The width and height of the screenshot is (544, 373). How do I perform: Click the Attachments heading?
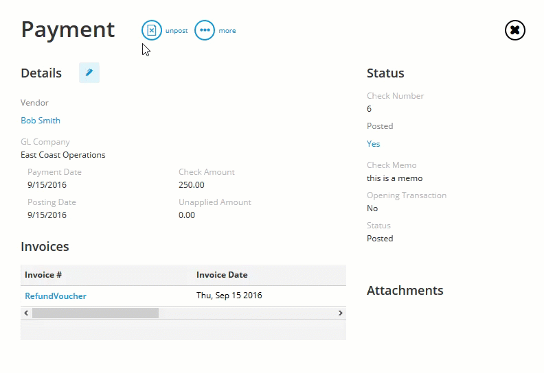point(405,291)
